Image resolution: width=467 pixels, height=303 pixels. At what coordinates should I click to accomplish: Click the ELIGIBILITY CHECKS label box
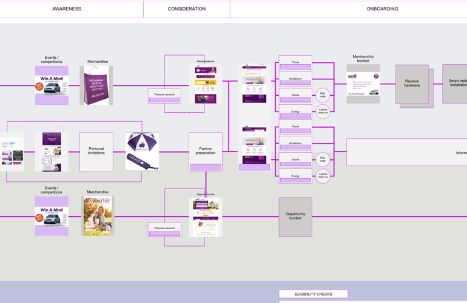313,294
